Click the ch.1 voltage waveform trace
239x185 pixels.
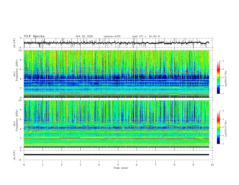pyautogui.click(x=116, y=43)
